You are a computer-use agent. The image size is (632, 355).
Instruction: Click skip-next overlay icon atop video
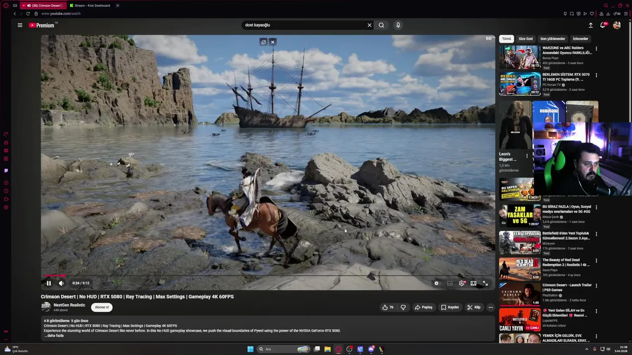coord(273,42)
